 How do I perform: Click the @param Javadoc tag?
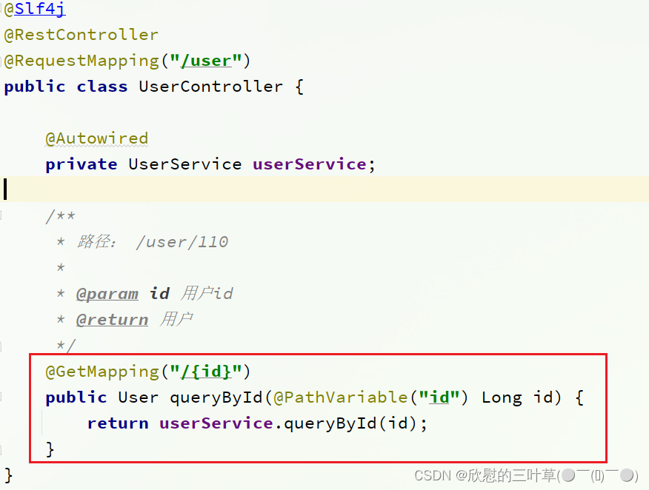(107, 294)
